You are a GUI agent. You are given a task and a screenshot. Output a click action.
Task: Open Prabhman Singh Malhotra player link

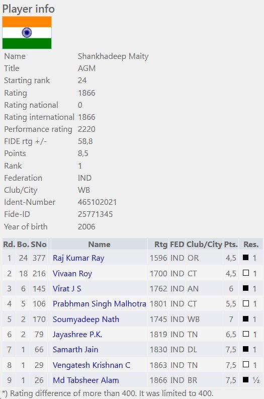click(100, 303)
